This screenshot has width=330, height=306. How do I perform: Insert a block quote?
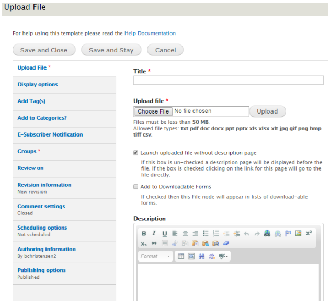click(154, 244)
